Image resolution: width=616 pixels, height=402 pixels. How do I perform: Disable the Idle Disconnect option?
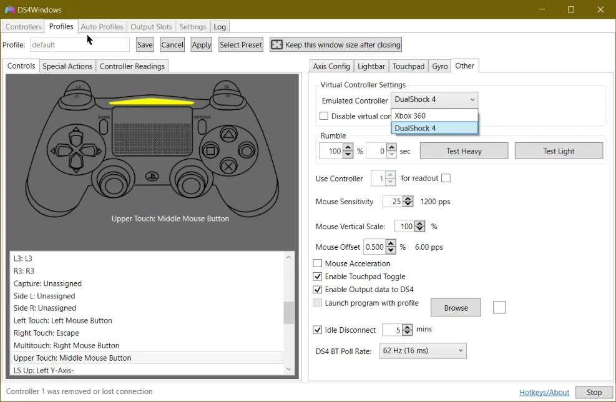coord(317,330)
